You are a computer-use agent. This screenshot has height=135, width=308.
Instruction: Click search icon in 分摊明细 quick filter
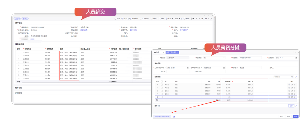tap(292, 77)
